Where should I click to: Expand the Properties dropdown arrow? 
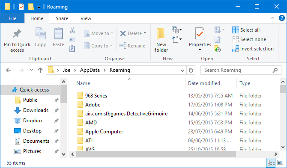coord(200,50)
